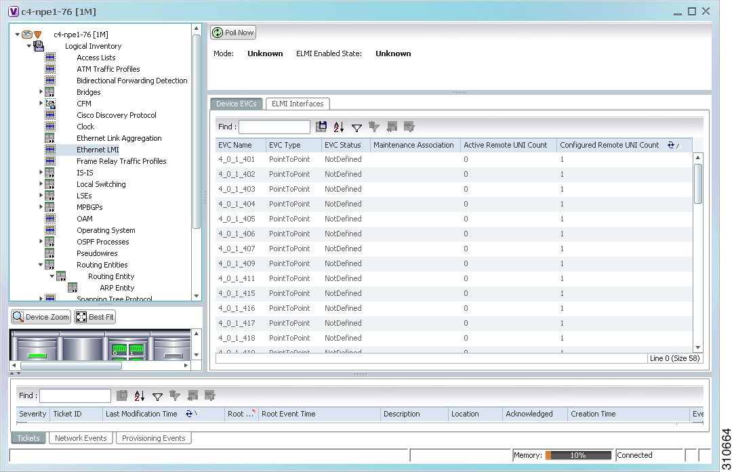Select the Clock tree item

click(x=85, y=127)
